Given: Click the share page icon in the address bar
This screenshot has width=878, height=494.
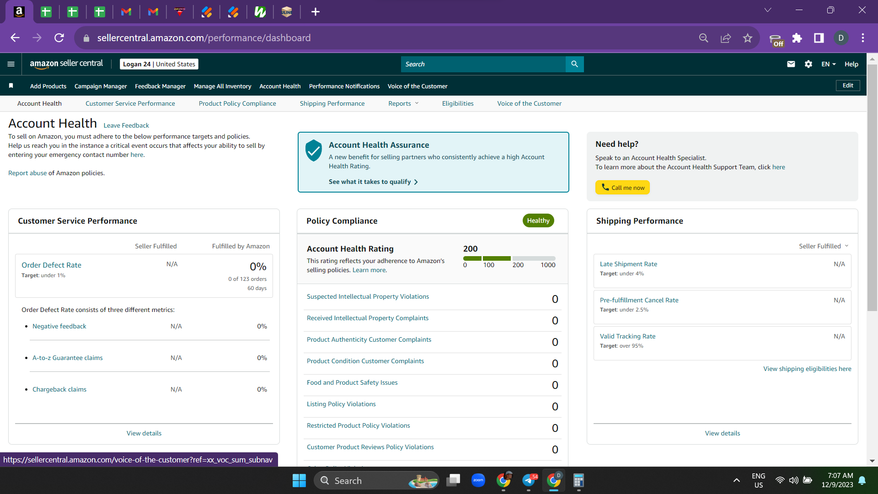Looking at the screenshot, I should pyautogui.click(x=726, y=38).
